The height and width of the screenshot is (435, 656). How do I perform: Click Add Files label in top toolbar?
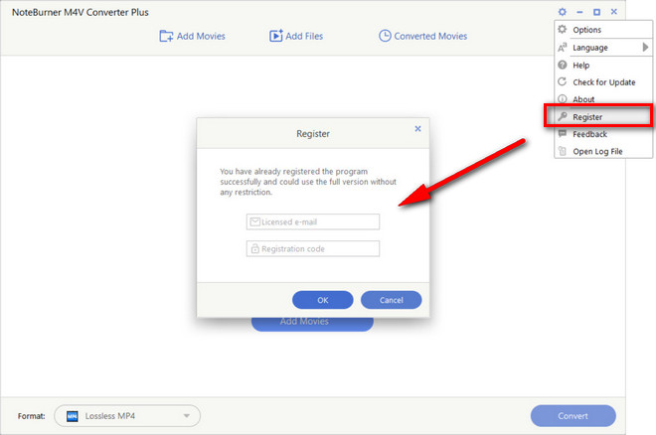pyautogui.click(x=304, y=37)
